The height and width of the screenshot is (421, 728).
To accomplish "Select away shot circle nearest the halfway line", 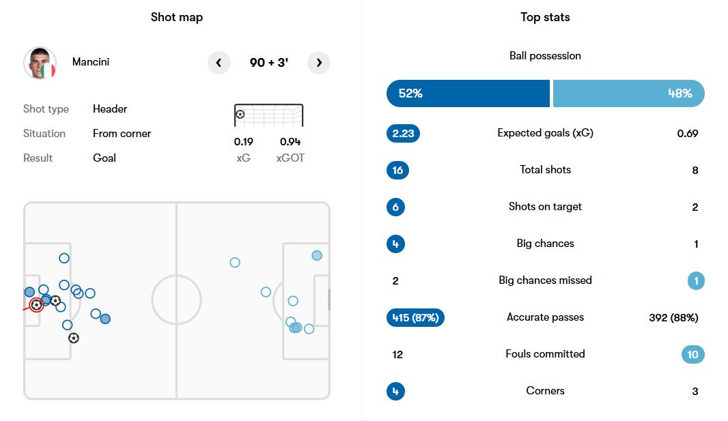I will pos(235,262).
